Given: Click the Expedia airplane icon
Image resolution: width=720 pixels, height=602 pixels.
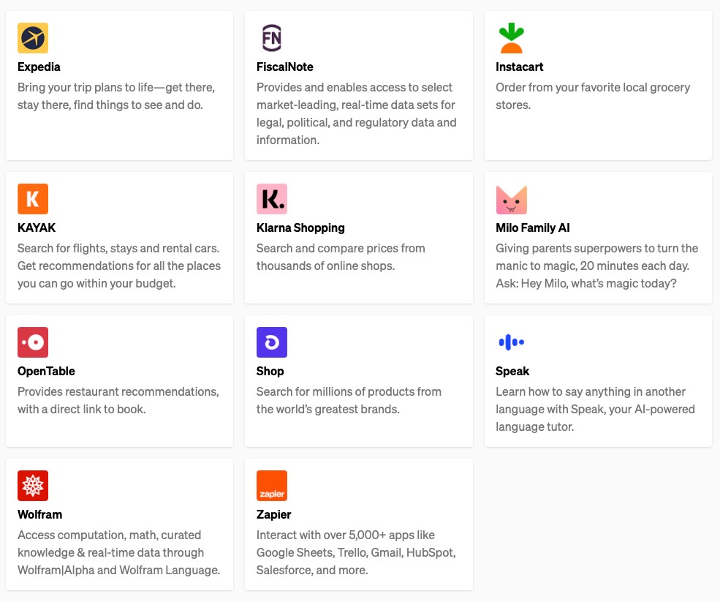Looking at the screenshot, I should (33, 38).
